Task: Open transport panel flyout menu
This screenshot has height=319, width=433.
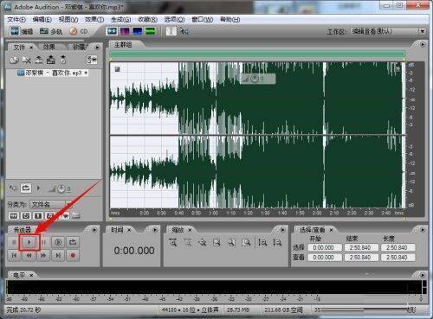Action: [94, 230]
